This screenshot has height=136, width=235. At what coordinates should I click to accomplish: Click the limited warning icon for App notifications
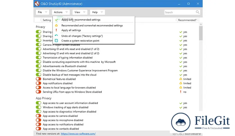click(x=181, y=83)
